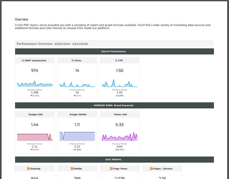This screenshot has height=179, width=229.
Task: Click the Overview heading at top
Action: 21,19
